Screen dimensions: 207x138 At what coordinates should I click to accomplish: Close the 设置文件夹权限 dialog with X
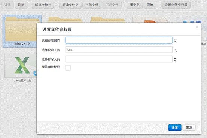click(x=197, y=27)
